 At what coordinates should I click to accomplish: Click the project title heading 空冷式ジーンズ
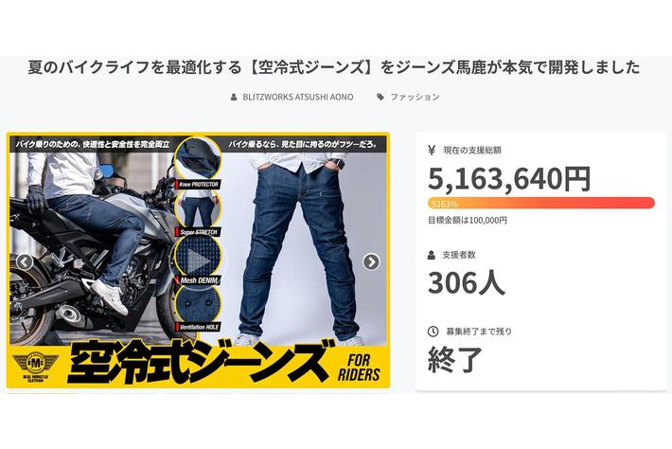point(334,67)
